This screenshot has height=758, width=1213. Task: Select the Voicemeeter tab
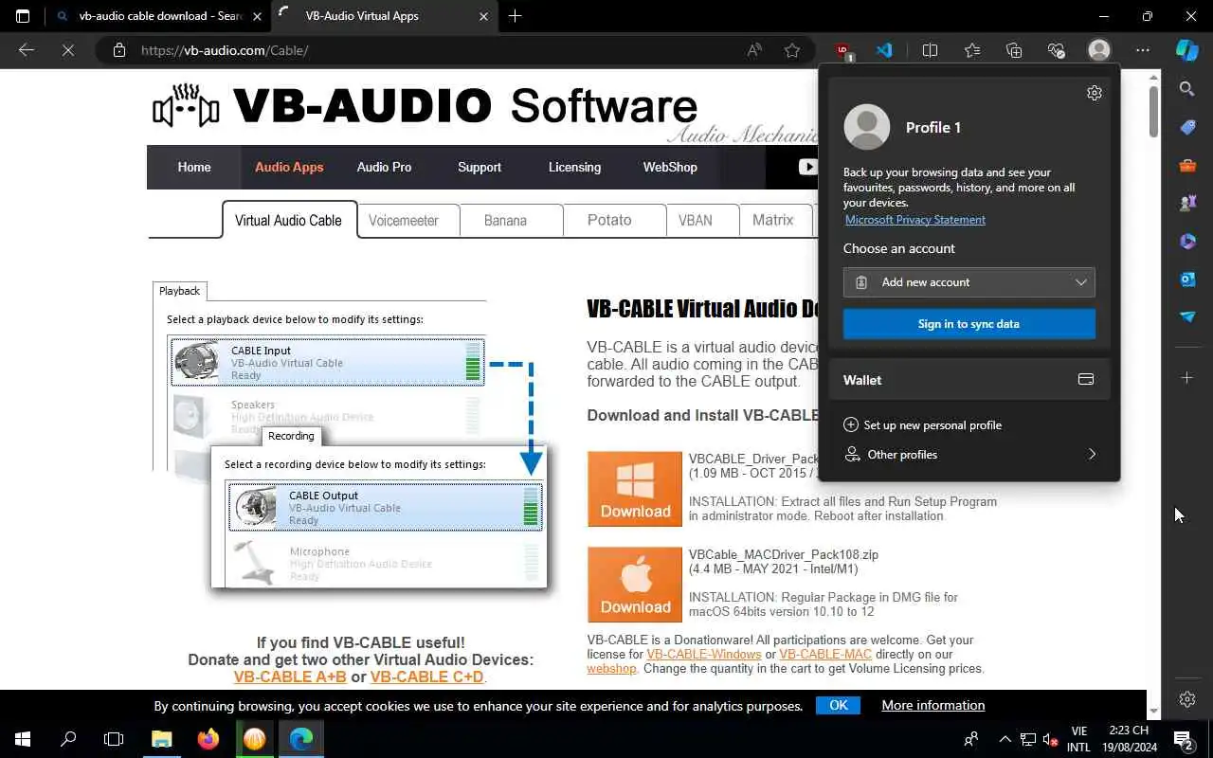pos(408,221)
